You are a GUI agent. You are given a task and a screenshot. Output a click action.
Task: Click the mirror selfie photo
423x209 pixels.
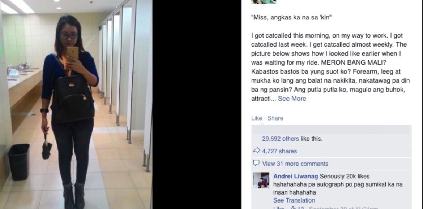pyautogui.click(x=76, y=105)
